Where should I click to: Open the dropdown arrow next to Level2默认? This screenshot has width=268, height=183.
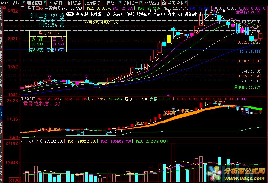coord(23,3)
